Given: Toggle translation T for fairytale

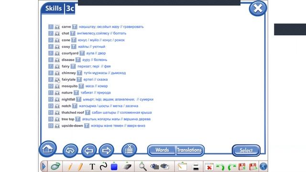Looking at the screenshot, I should click(x=79, y=79).
